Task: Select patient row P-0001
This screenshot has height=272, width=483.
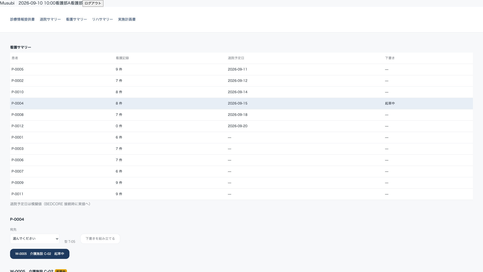Action: coord(242,138)
